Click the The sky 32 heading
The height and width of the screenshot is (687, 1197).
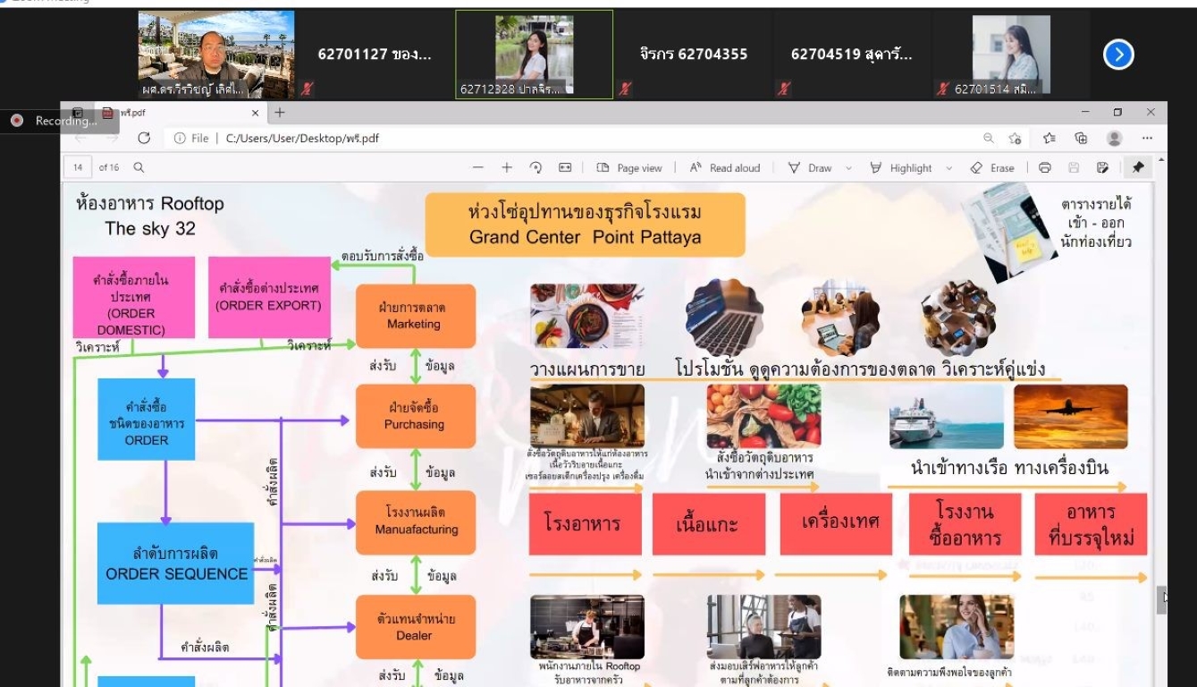(x=150, y=228)
